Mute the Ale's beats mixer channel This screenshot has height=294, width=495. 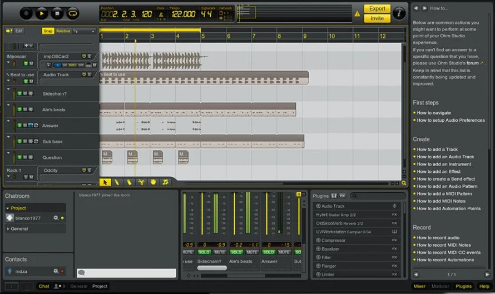click(252, 252)
